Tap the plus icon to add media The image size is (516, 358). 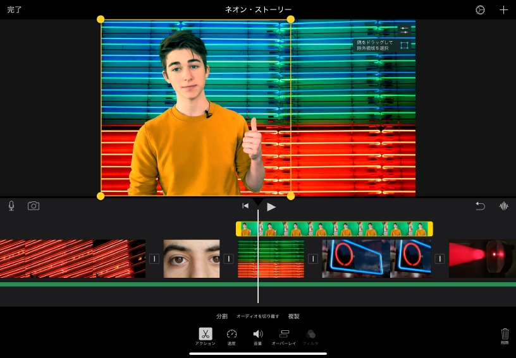(x=503, y=10)
